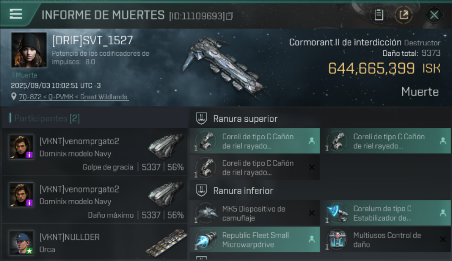452x261 pixels.
Task: Open the MK5 Dispositivo de camuflaje item
Action: 255,213
